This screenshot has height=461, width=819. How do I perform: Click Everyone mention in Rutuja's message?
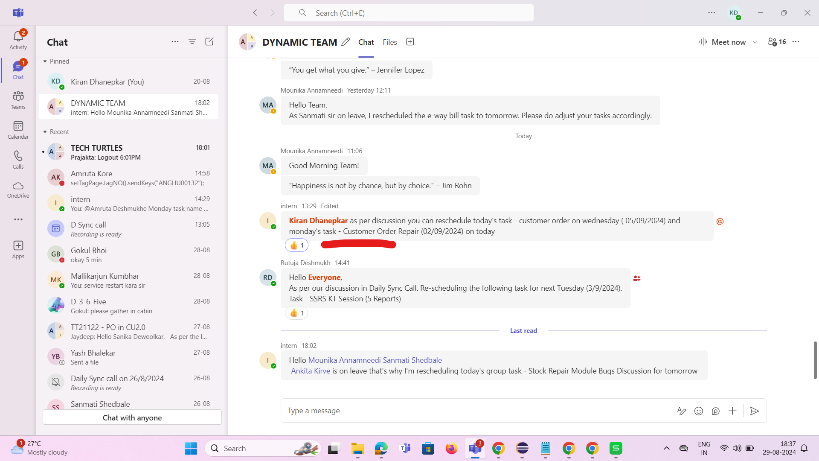pyautogui.click(x=324, y=277)
